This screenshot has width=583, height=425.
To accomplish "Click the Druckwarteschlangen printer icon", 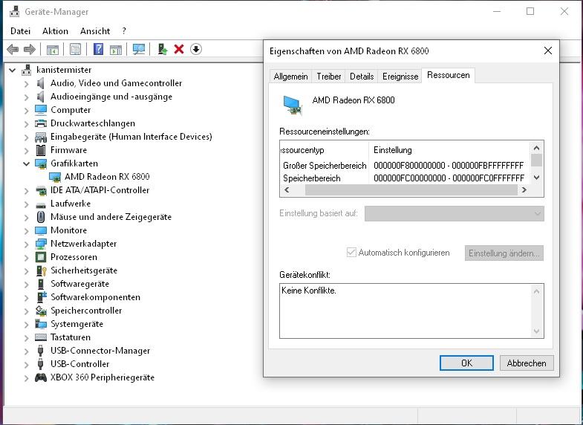I will coord(41,123).
